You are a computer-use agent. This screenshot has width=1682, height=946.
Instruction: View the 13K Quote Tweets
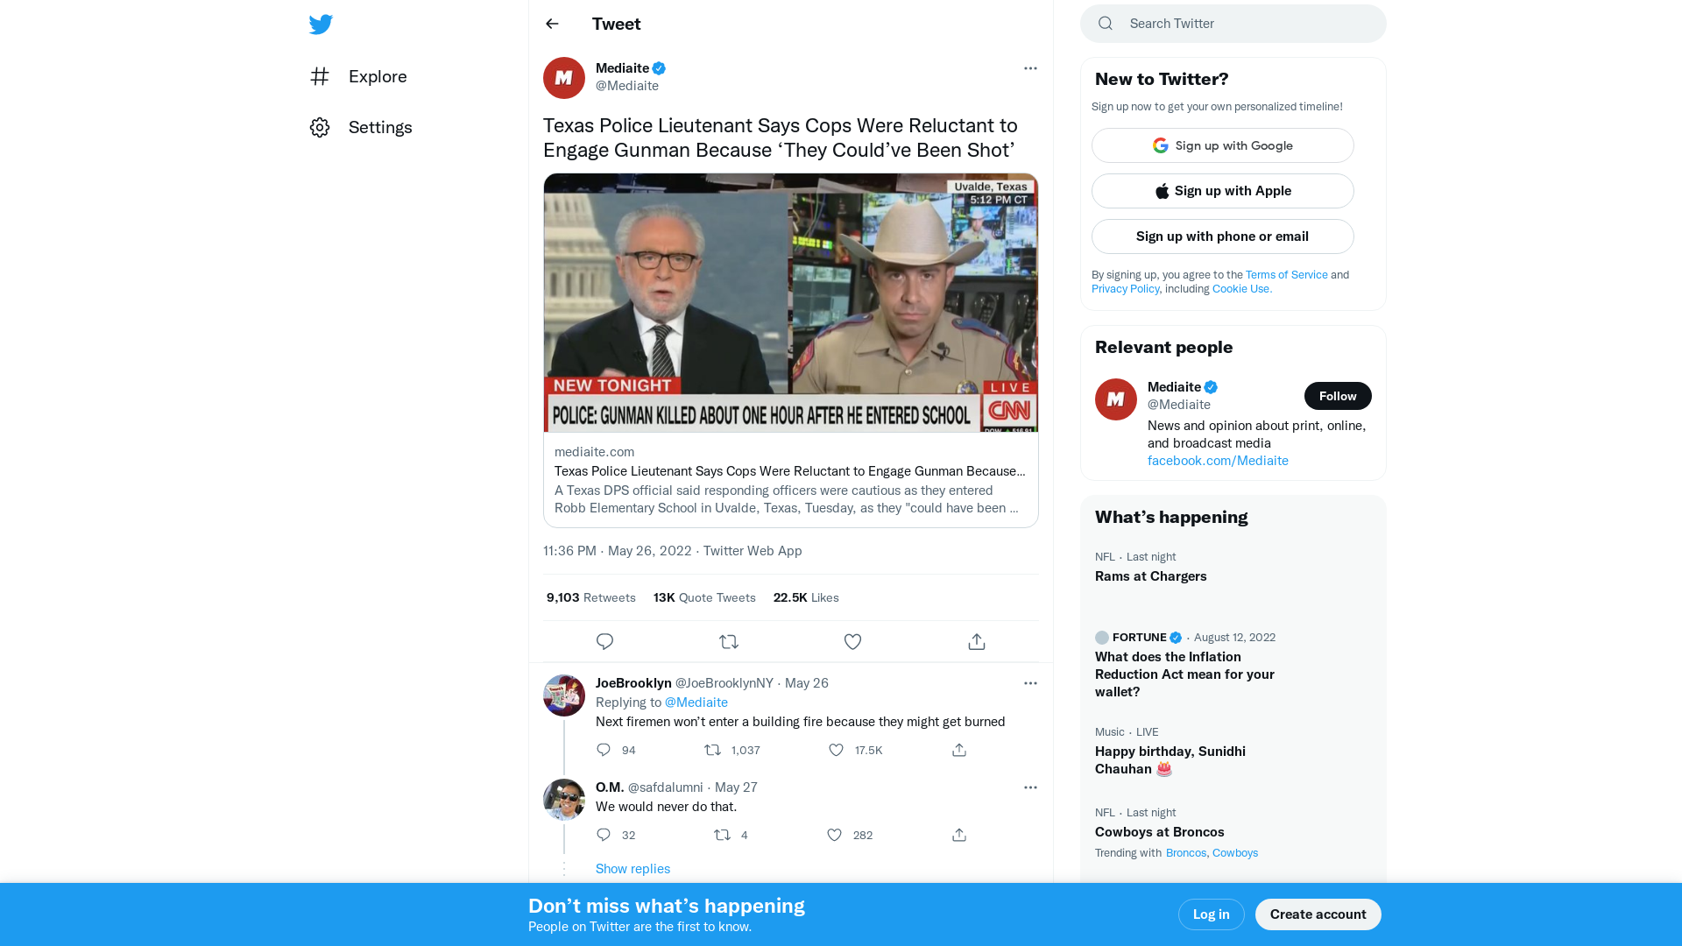[704, 597]
